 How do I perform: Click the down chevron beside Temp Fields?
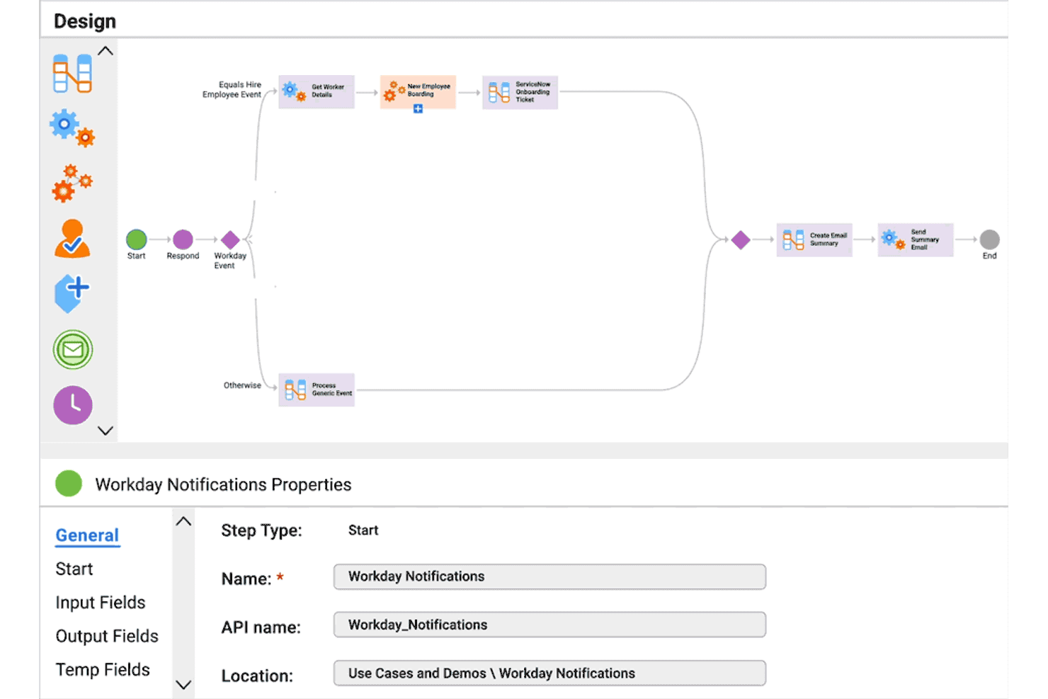click(x=183, y=685)
